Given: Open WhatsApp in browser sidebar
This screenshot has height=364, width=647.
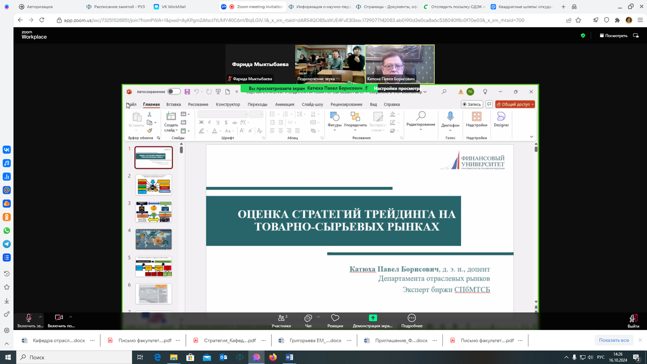Looking at the screenshot, I should [7, 231].
